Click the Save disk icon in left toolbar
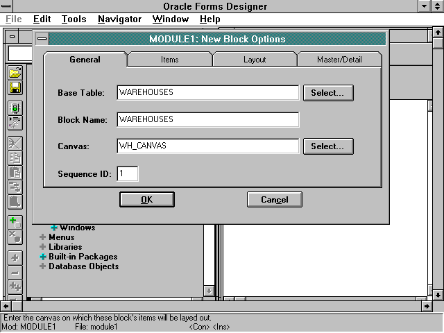Image resolution: width=444 pixels, height=333 pixels. pos(15,87)
